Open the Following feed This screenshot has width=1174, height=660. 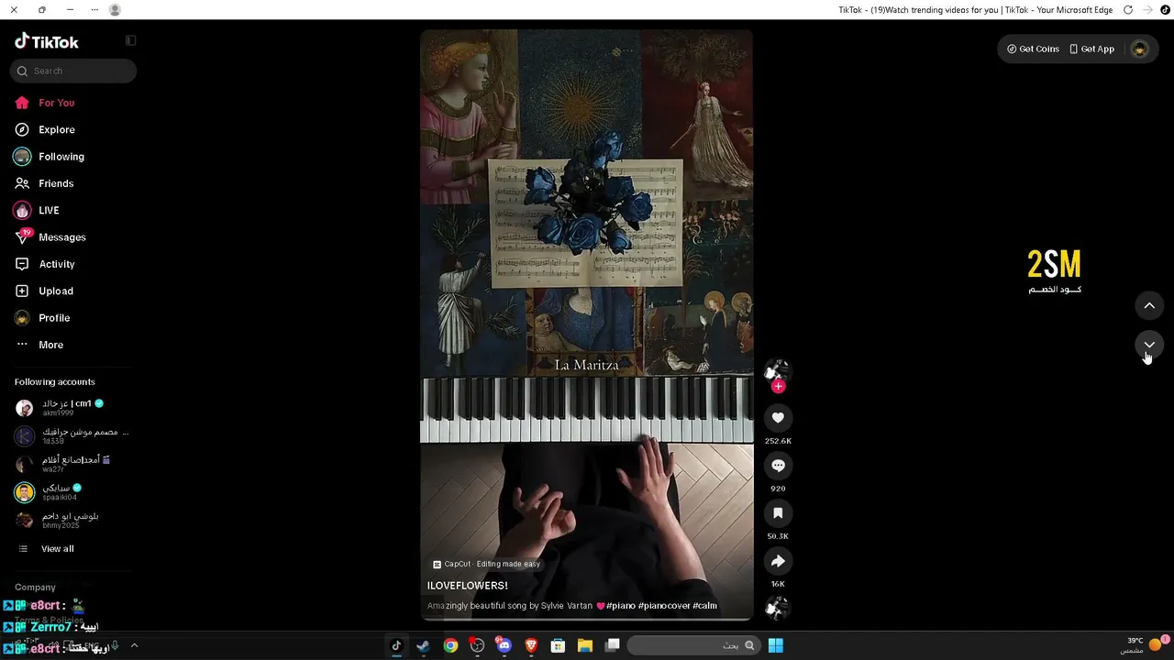pyautogui.click(x=61, y=157)
